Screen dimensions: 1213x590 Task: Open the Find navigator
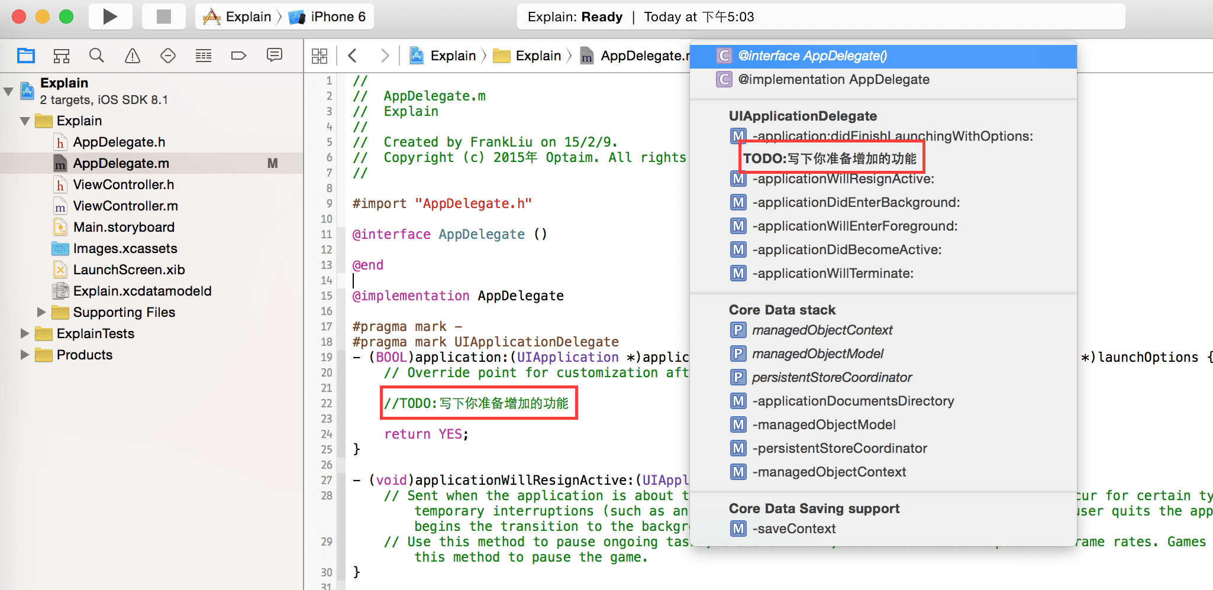point(96,56)
